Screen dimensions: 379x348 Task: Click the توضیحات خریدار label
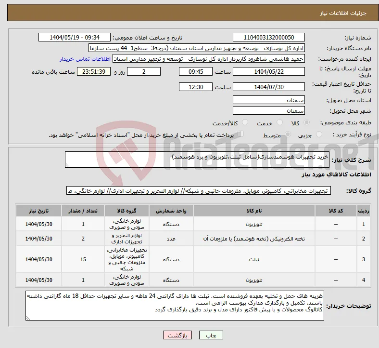tap(349, 306)
